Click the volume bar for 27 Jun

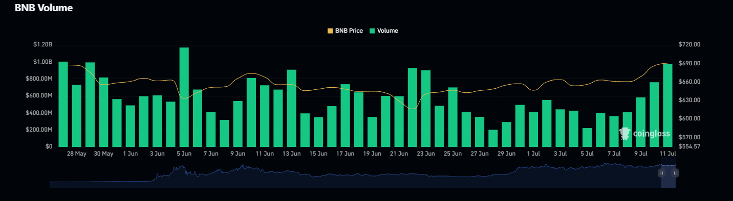[x=480, y=132]
